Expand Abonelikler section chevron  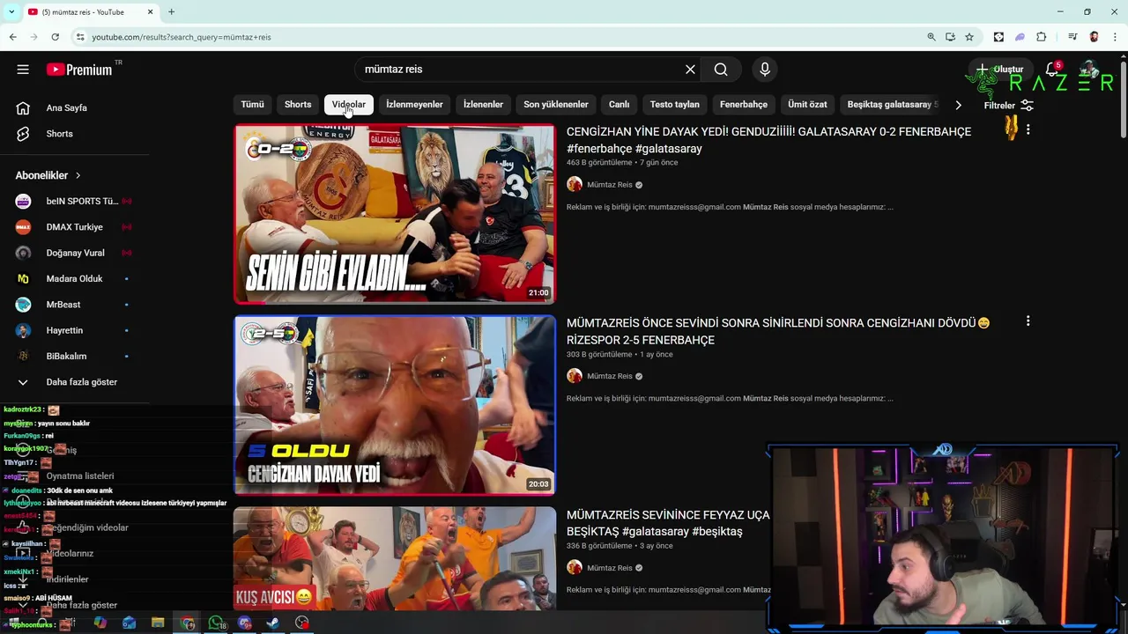[78, 175]
